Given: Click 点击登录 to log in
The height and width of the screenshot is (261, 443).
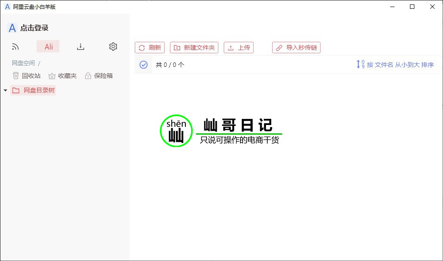Looking at the screenshot, I should [x=34, y=28].
